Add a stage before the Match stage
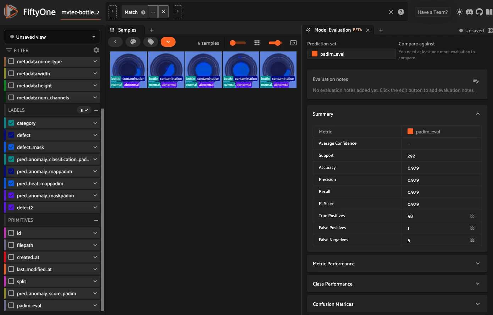The width and height of the screenshot is (493, 315). click(x=112, y=12)
